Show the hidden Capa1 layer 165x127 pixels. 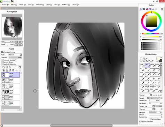coord(3,102)
